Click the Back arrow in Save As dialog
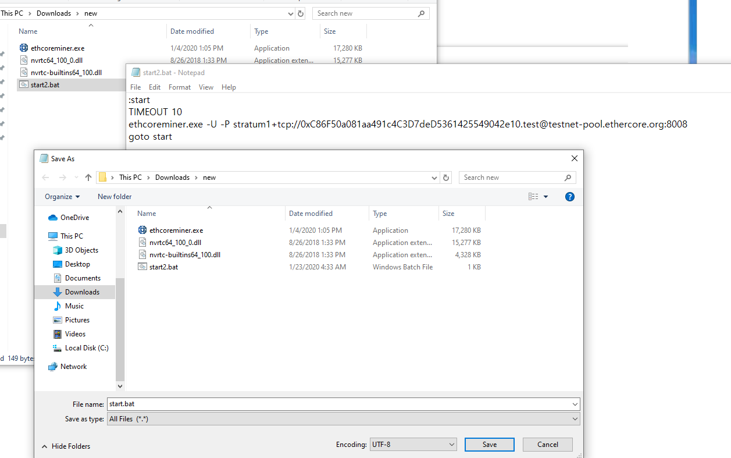Image resolution: width=731 pixels, height=458 pixels. [x=46, y=177]
